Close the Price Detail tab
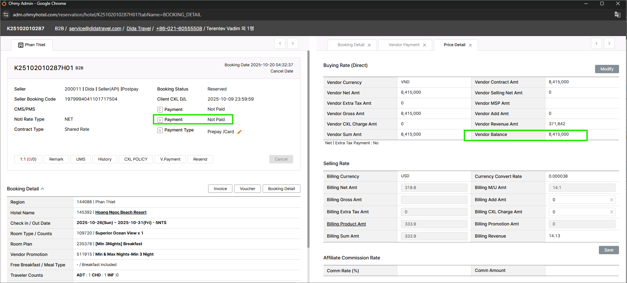The height and width of the screenshot is (283, 627). coord(470,45)
